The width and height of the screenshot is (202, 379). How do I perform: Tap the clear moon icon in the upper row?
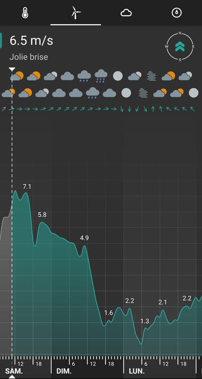118,76
